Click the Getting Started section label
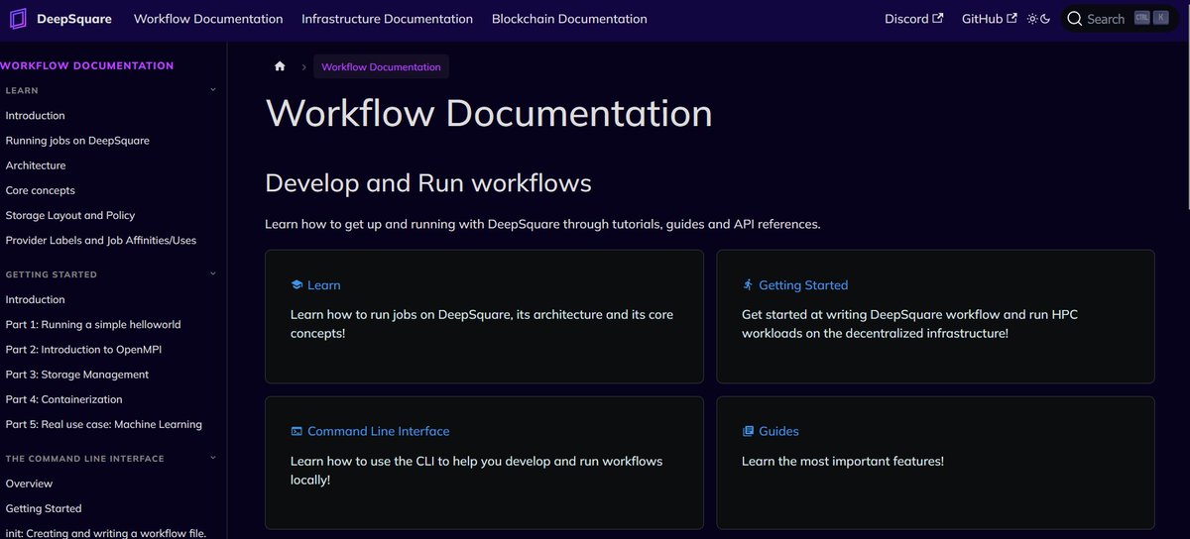 52,274
